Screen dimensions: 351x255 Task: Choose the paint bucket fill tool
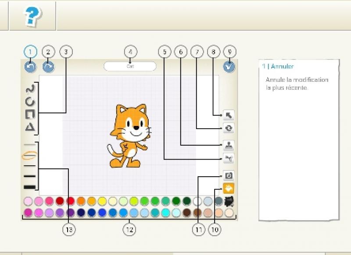(229, 188)
